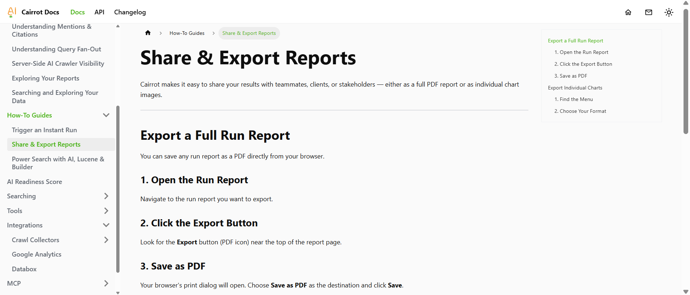Click the Cairrot carrot logo icon
Screen dimensions: 690x295
tap(12, 12)
